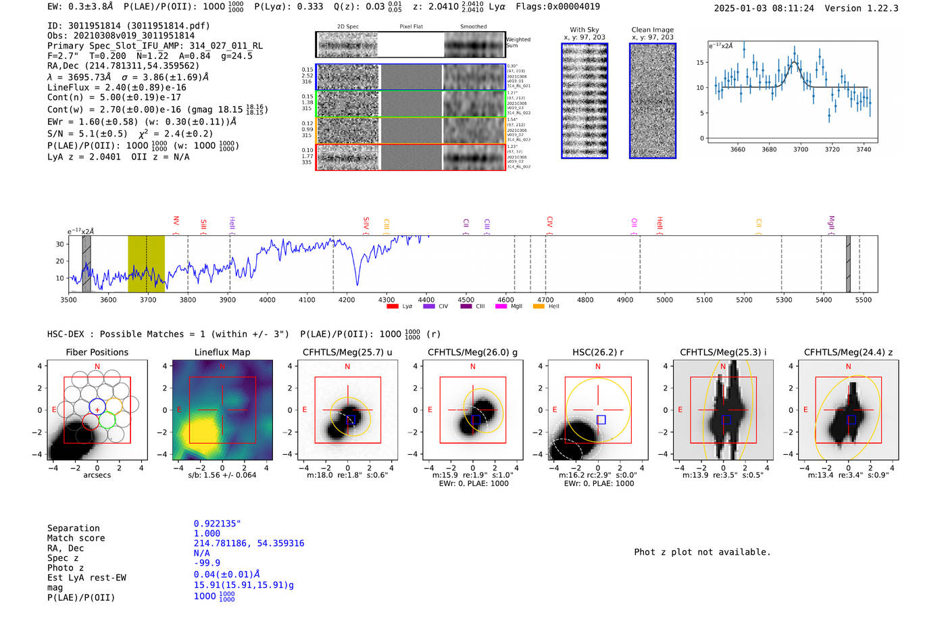Viewport: 946px width, 644px height.
Task: Click the Smoothed column header
Action: click(474, 27)
